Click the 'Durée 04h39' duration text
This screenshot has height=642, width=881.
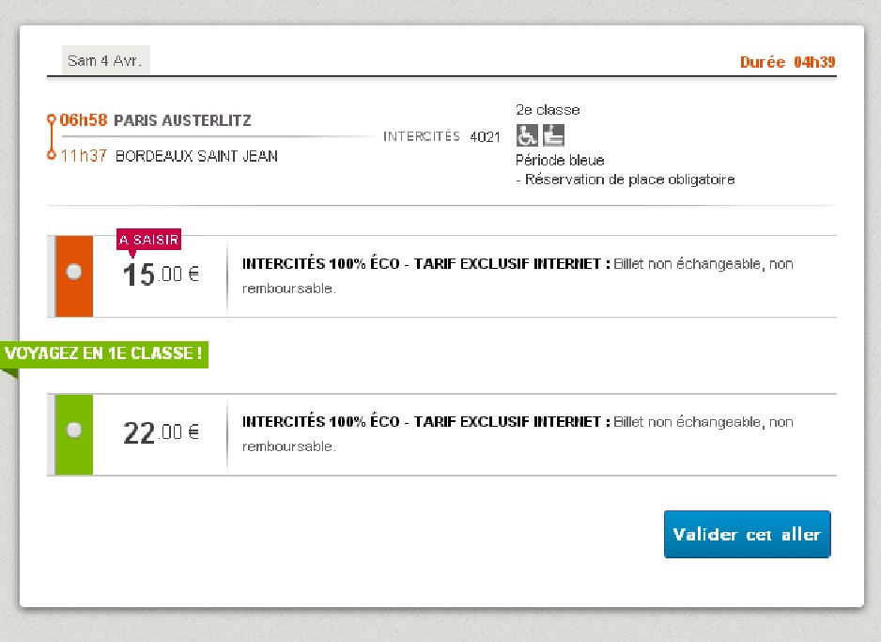tap(787, 62)
